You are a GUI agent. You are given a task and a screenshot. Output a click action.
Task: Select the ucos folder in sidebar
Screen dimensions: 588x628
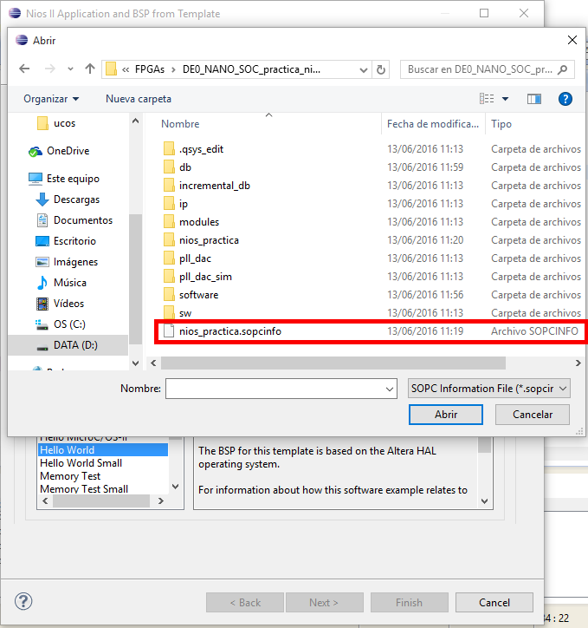56,123
